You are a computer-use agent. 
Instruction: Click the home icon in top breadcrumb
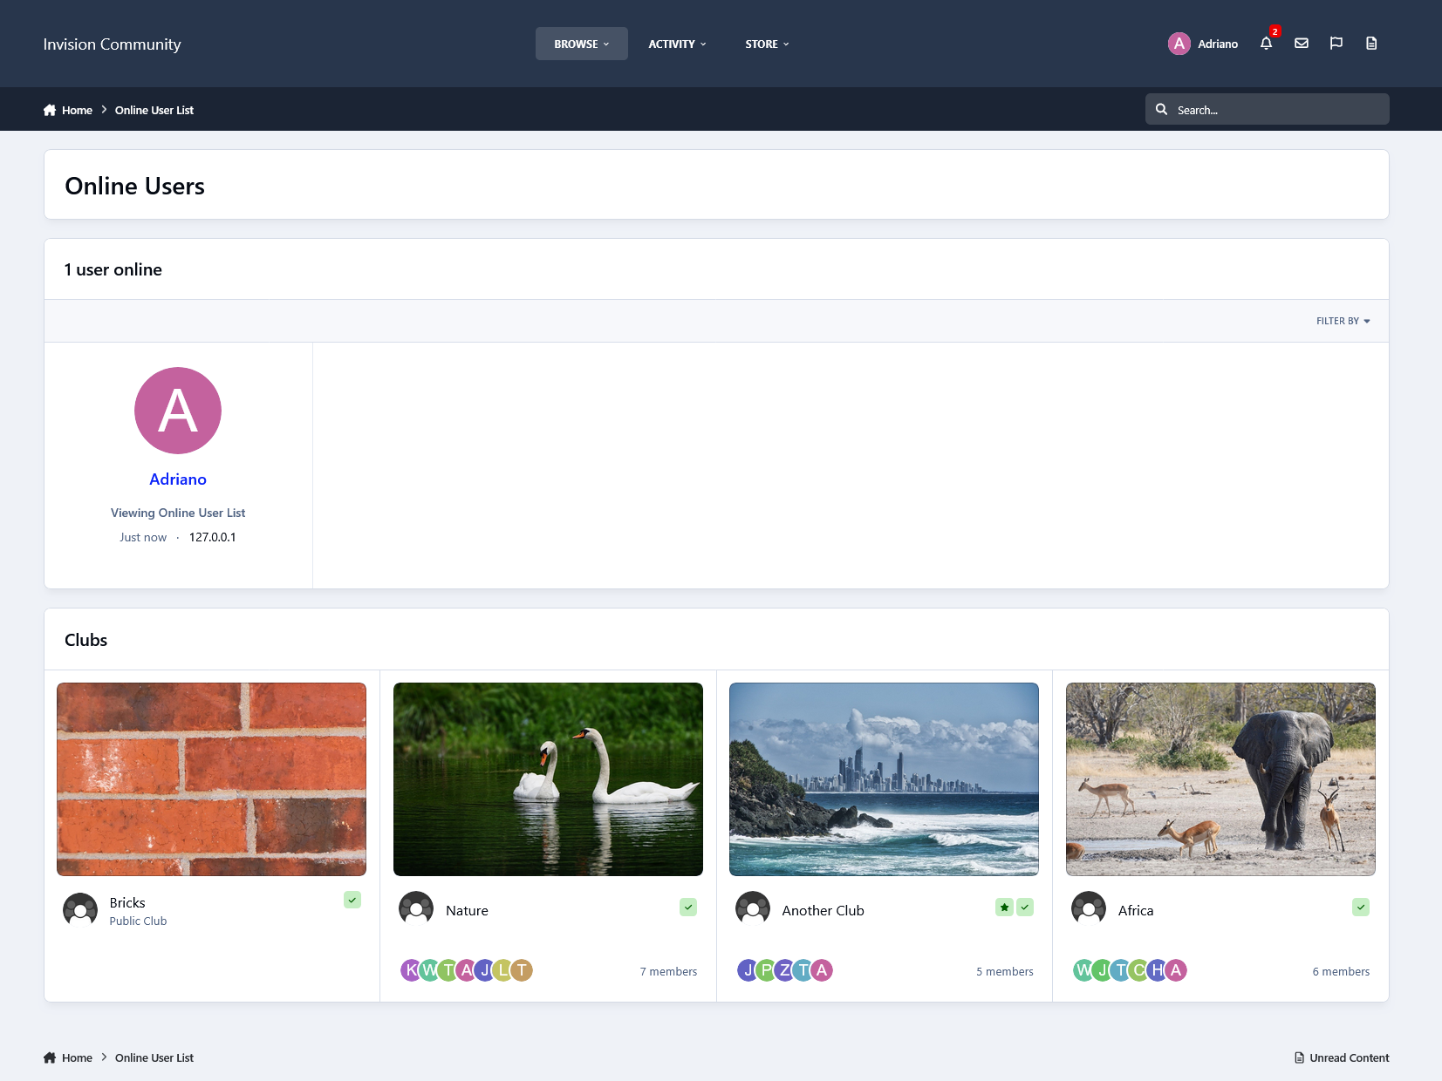click(50, 110)
